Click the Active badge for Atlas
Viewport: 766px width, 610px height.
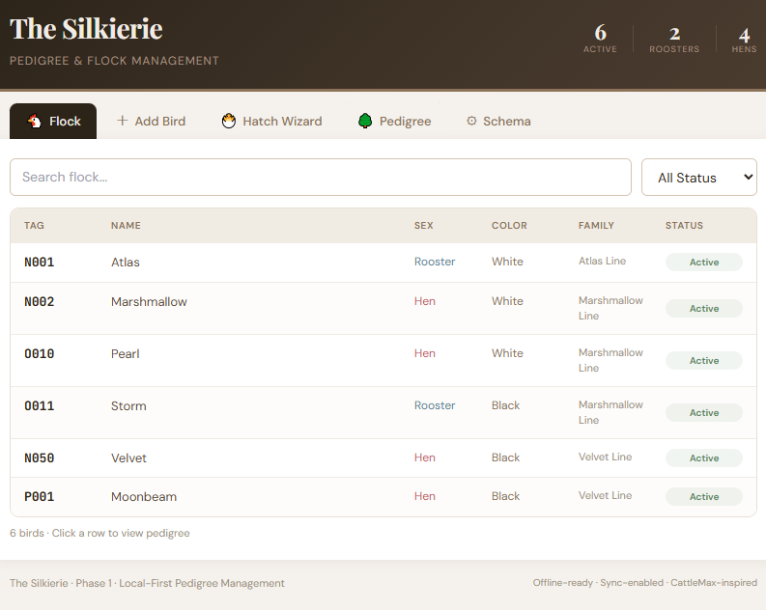(x=704, y=263)
